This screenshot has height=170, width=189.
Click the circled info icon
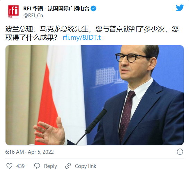click(180, 152)
